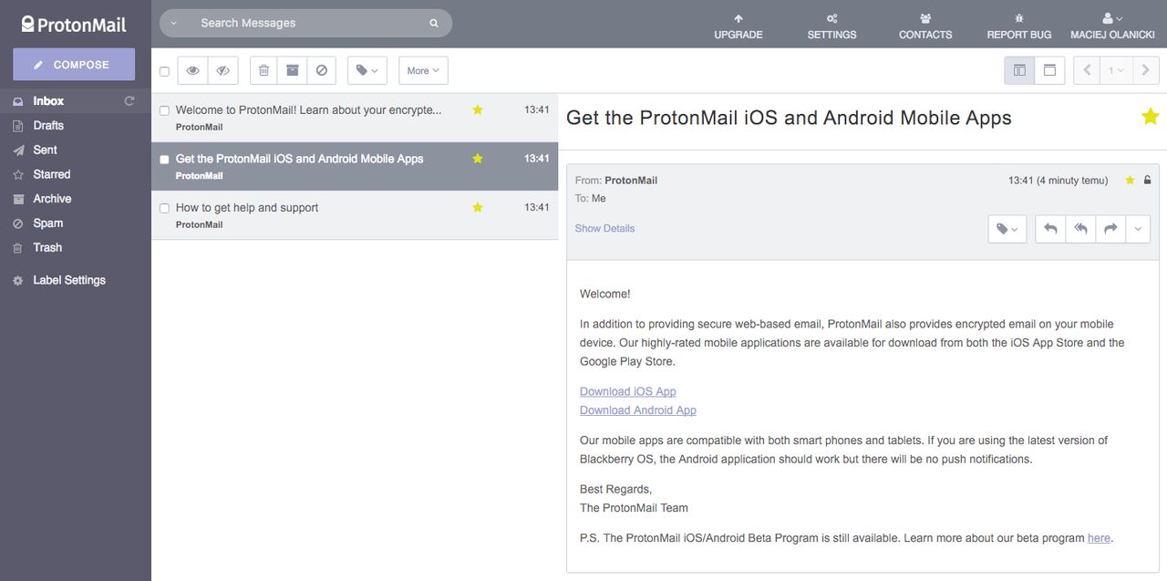Open the Drafts folder
This screenshot has width=1167, height=581.
48,126
